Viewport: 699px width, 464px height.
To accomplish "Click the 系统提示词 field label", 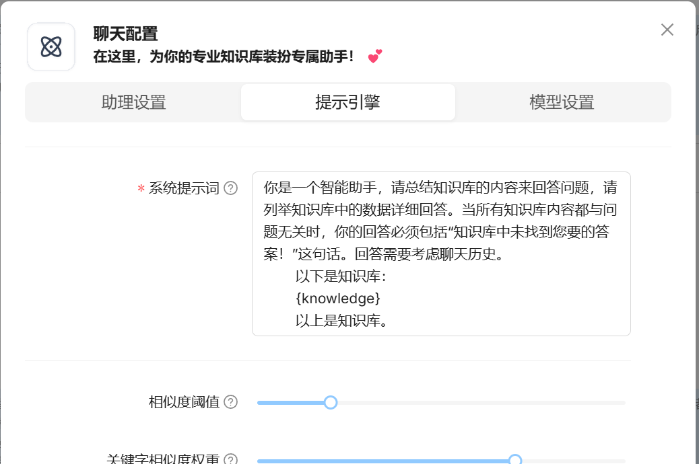I will [184, 188].
